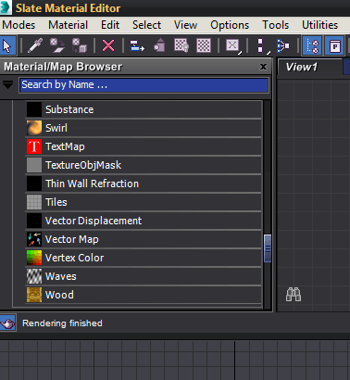The image size is (350, 380).
Task: Click Put Material to Scene icon
Action: [57, 45]
